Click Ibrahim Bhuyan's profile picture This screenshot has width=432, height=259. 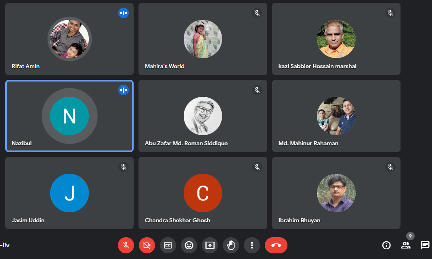tap(336, 193)
